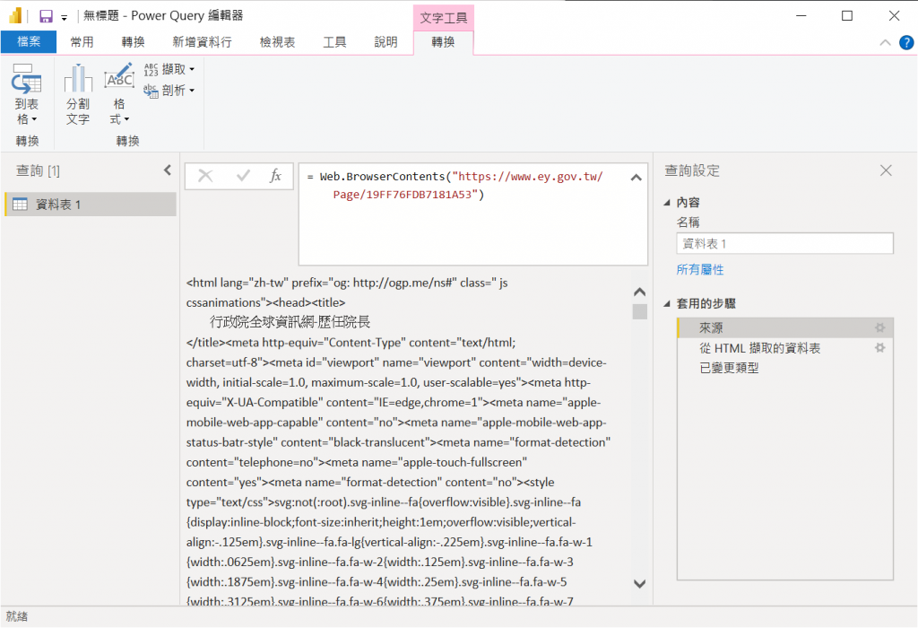
Task: Open the 檔案 tab
Action: 29,41
